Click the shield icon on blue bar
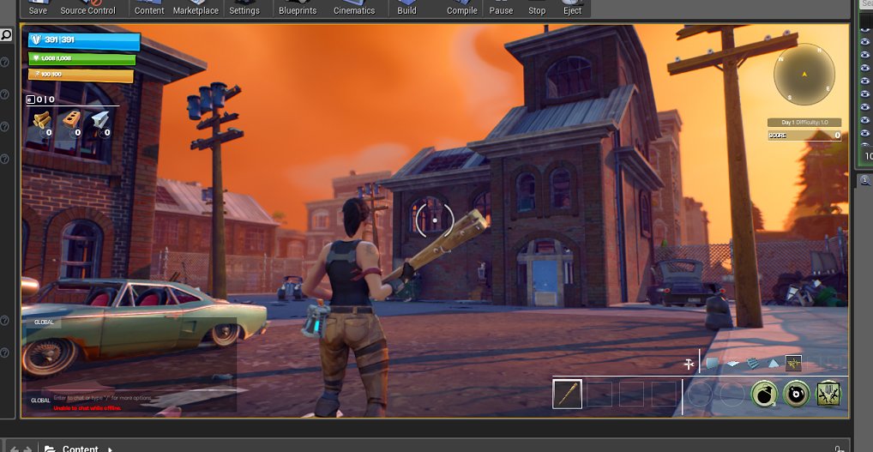Screen dimensions: 873x452 pyautogui.click(x=36, y=39)
